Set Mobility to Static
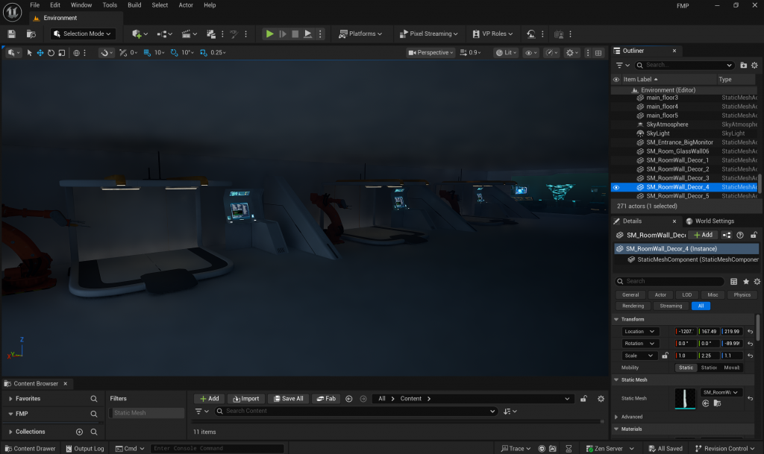This screenshot has width=764, height=454. (686, 368)
